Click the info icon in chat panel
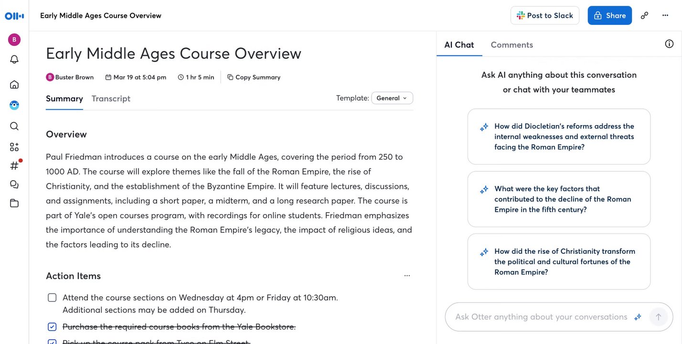This screenshot has height=344, width=682. tap(669, 44)
